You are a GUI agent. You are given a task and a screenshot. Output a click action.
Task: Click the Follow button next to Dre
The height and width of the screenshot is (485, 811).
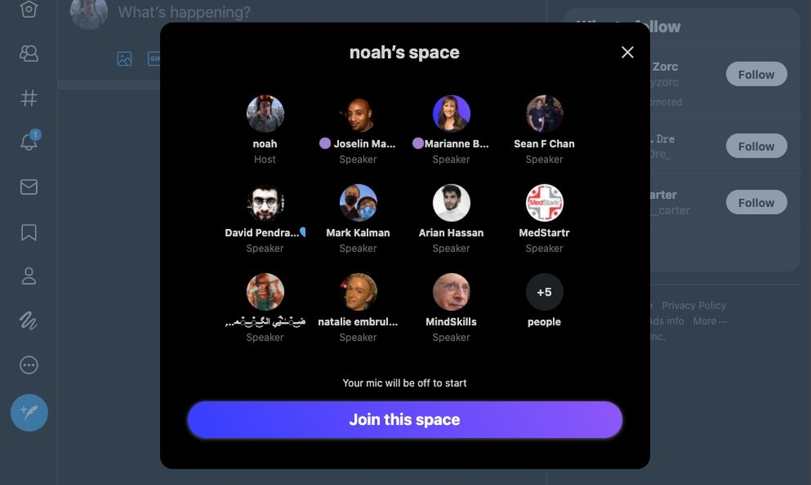(x=756, y=146)
